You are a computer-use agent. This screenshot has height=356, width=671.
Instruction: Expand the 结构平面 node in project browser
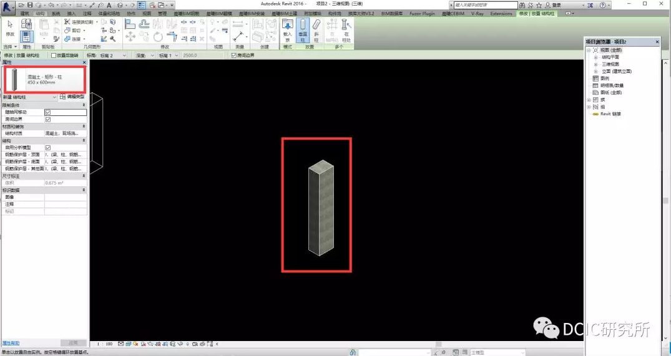pos(595,57)
